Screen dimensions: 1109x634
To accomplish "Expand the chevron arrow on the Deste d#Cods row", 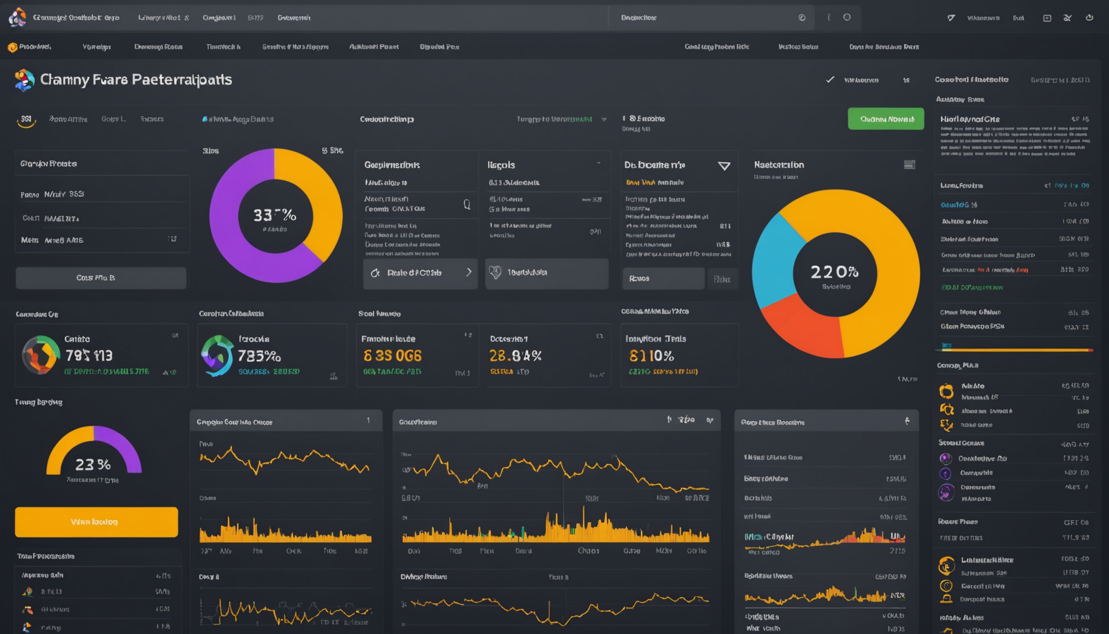I will coord(469,272).
